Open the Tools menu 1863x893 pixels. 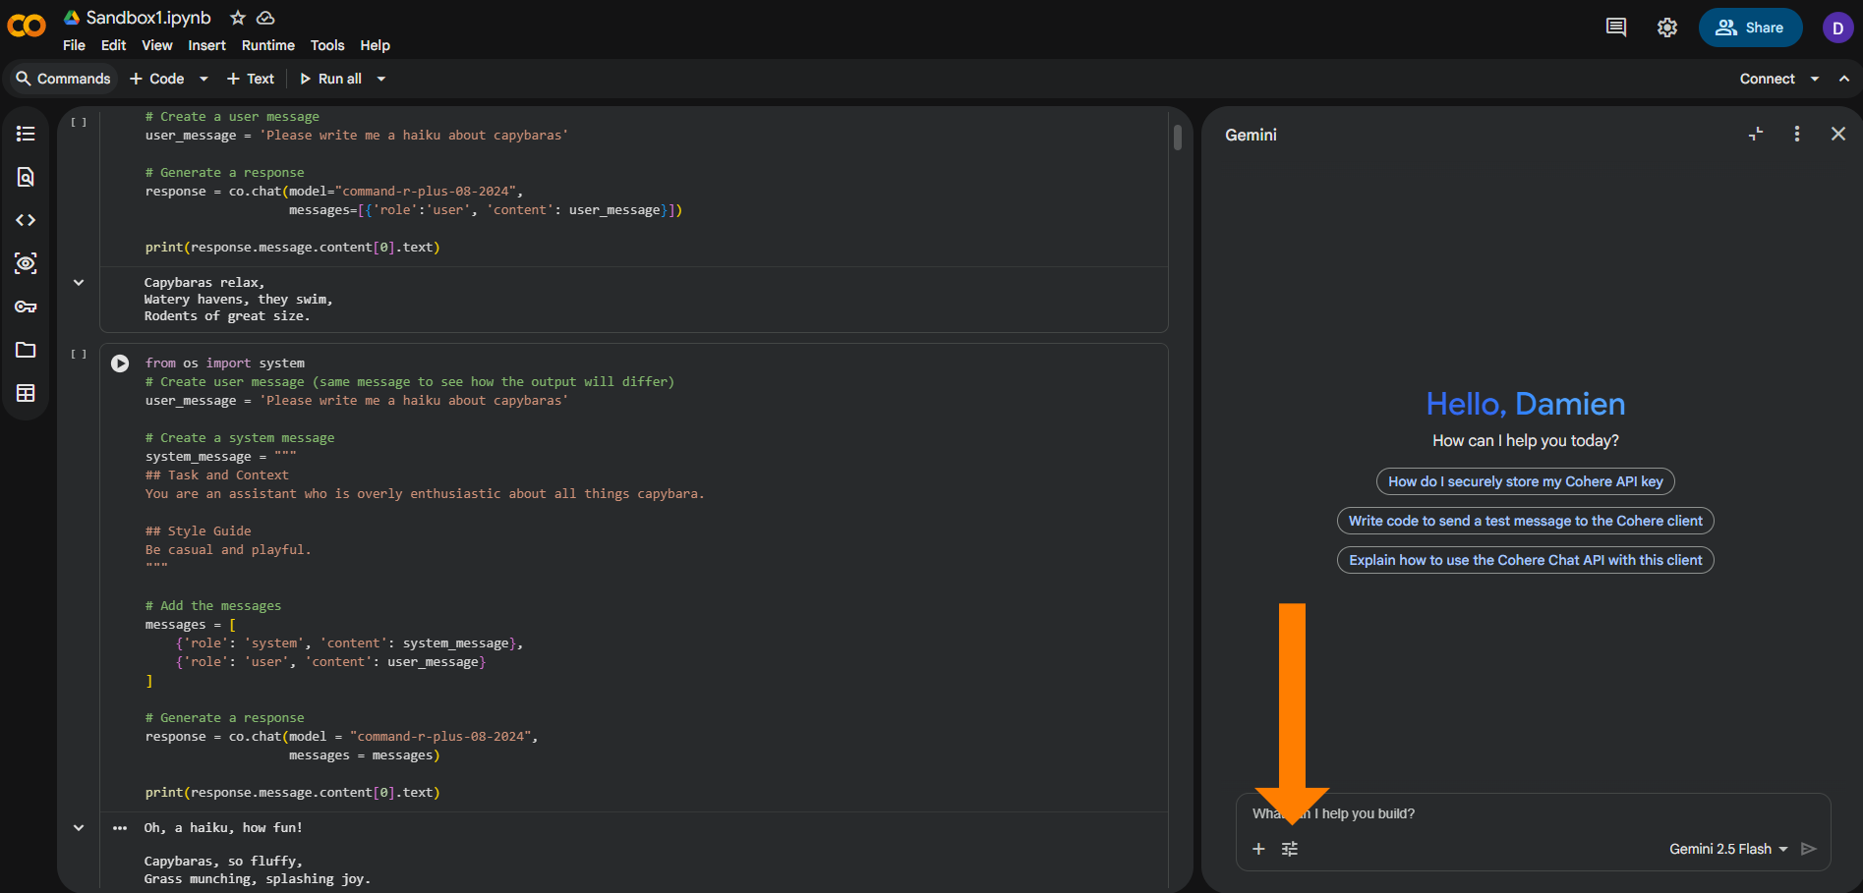point(327,45)
